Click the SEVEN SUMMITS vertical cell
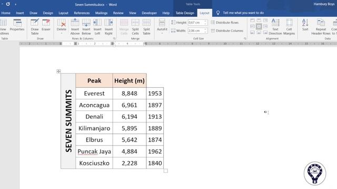Viewport: 337px width, 189px height. [68, 121]
